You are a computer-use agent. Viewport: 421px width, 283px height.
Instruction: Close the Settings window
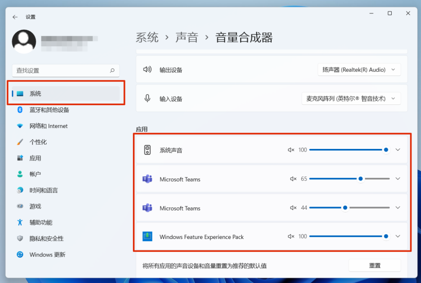pyautogui.click(x=408, y=13)
